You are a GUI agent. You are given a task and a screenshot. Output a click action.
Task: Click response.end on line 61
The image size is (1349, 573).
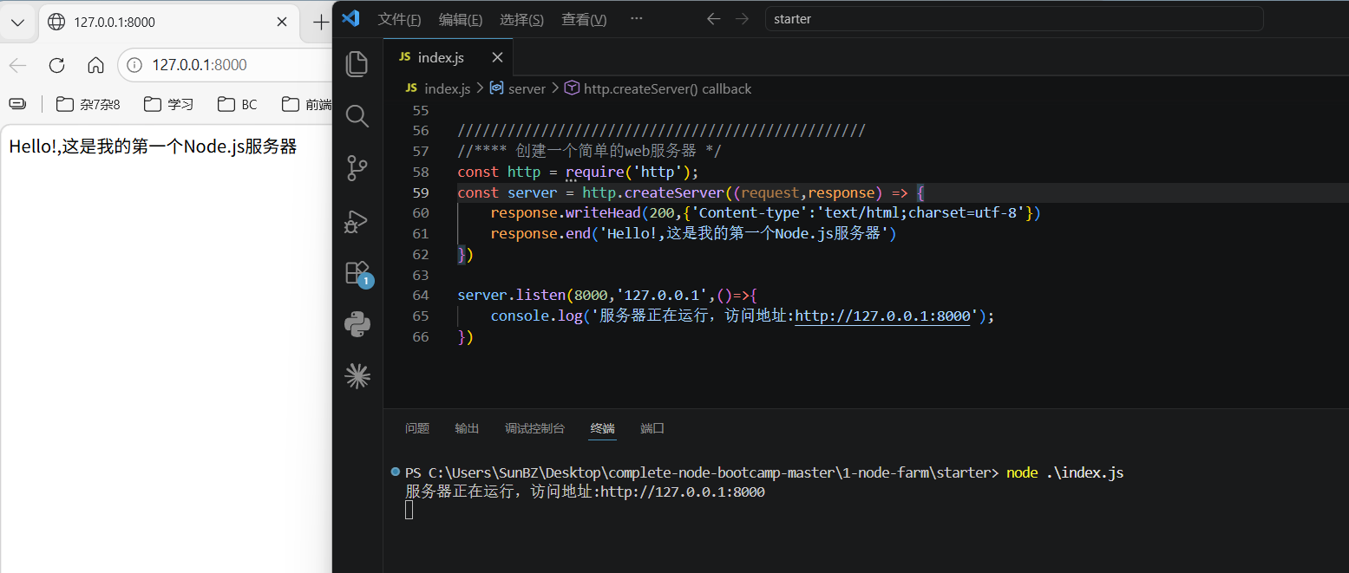[540, 234]
